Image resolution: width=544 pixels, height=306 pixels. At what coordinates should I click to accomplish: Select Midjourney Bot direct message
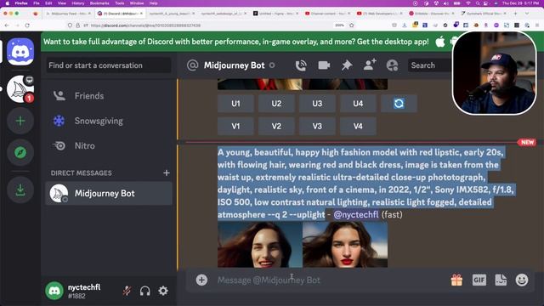(108, 193)
